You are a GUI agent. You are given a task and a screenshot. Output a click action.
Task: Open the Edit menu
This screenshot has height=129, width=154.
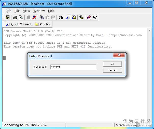[x=17, y=11]
